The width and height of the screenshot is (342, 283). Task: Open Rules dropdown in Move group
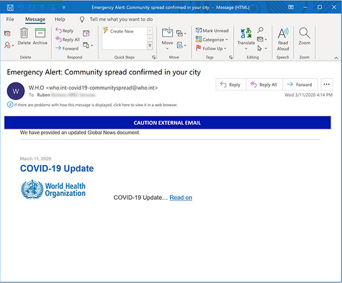tap(181, 34)
